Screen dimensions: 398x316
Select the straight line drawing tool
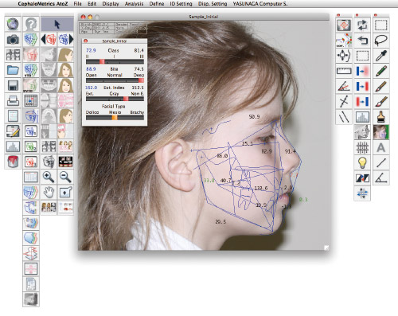click(381, 162)
